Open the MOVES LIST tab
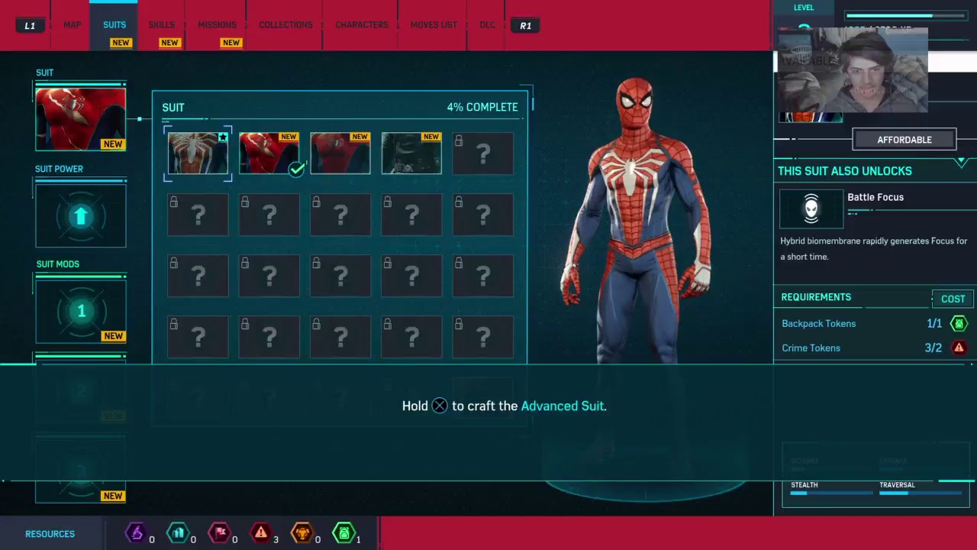This screenshot has height=550, width=977. 434,25
